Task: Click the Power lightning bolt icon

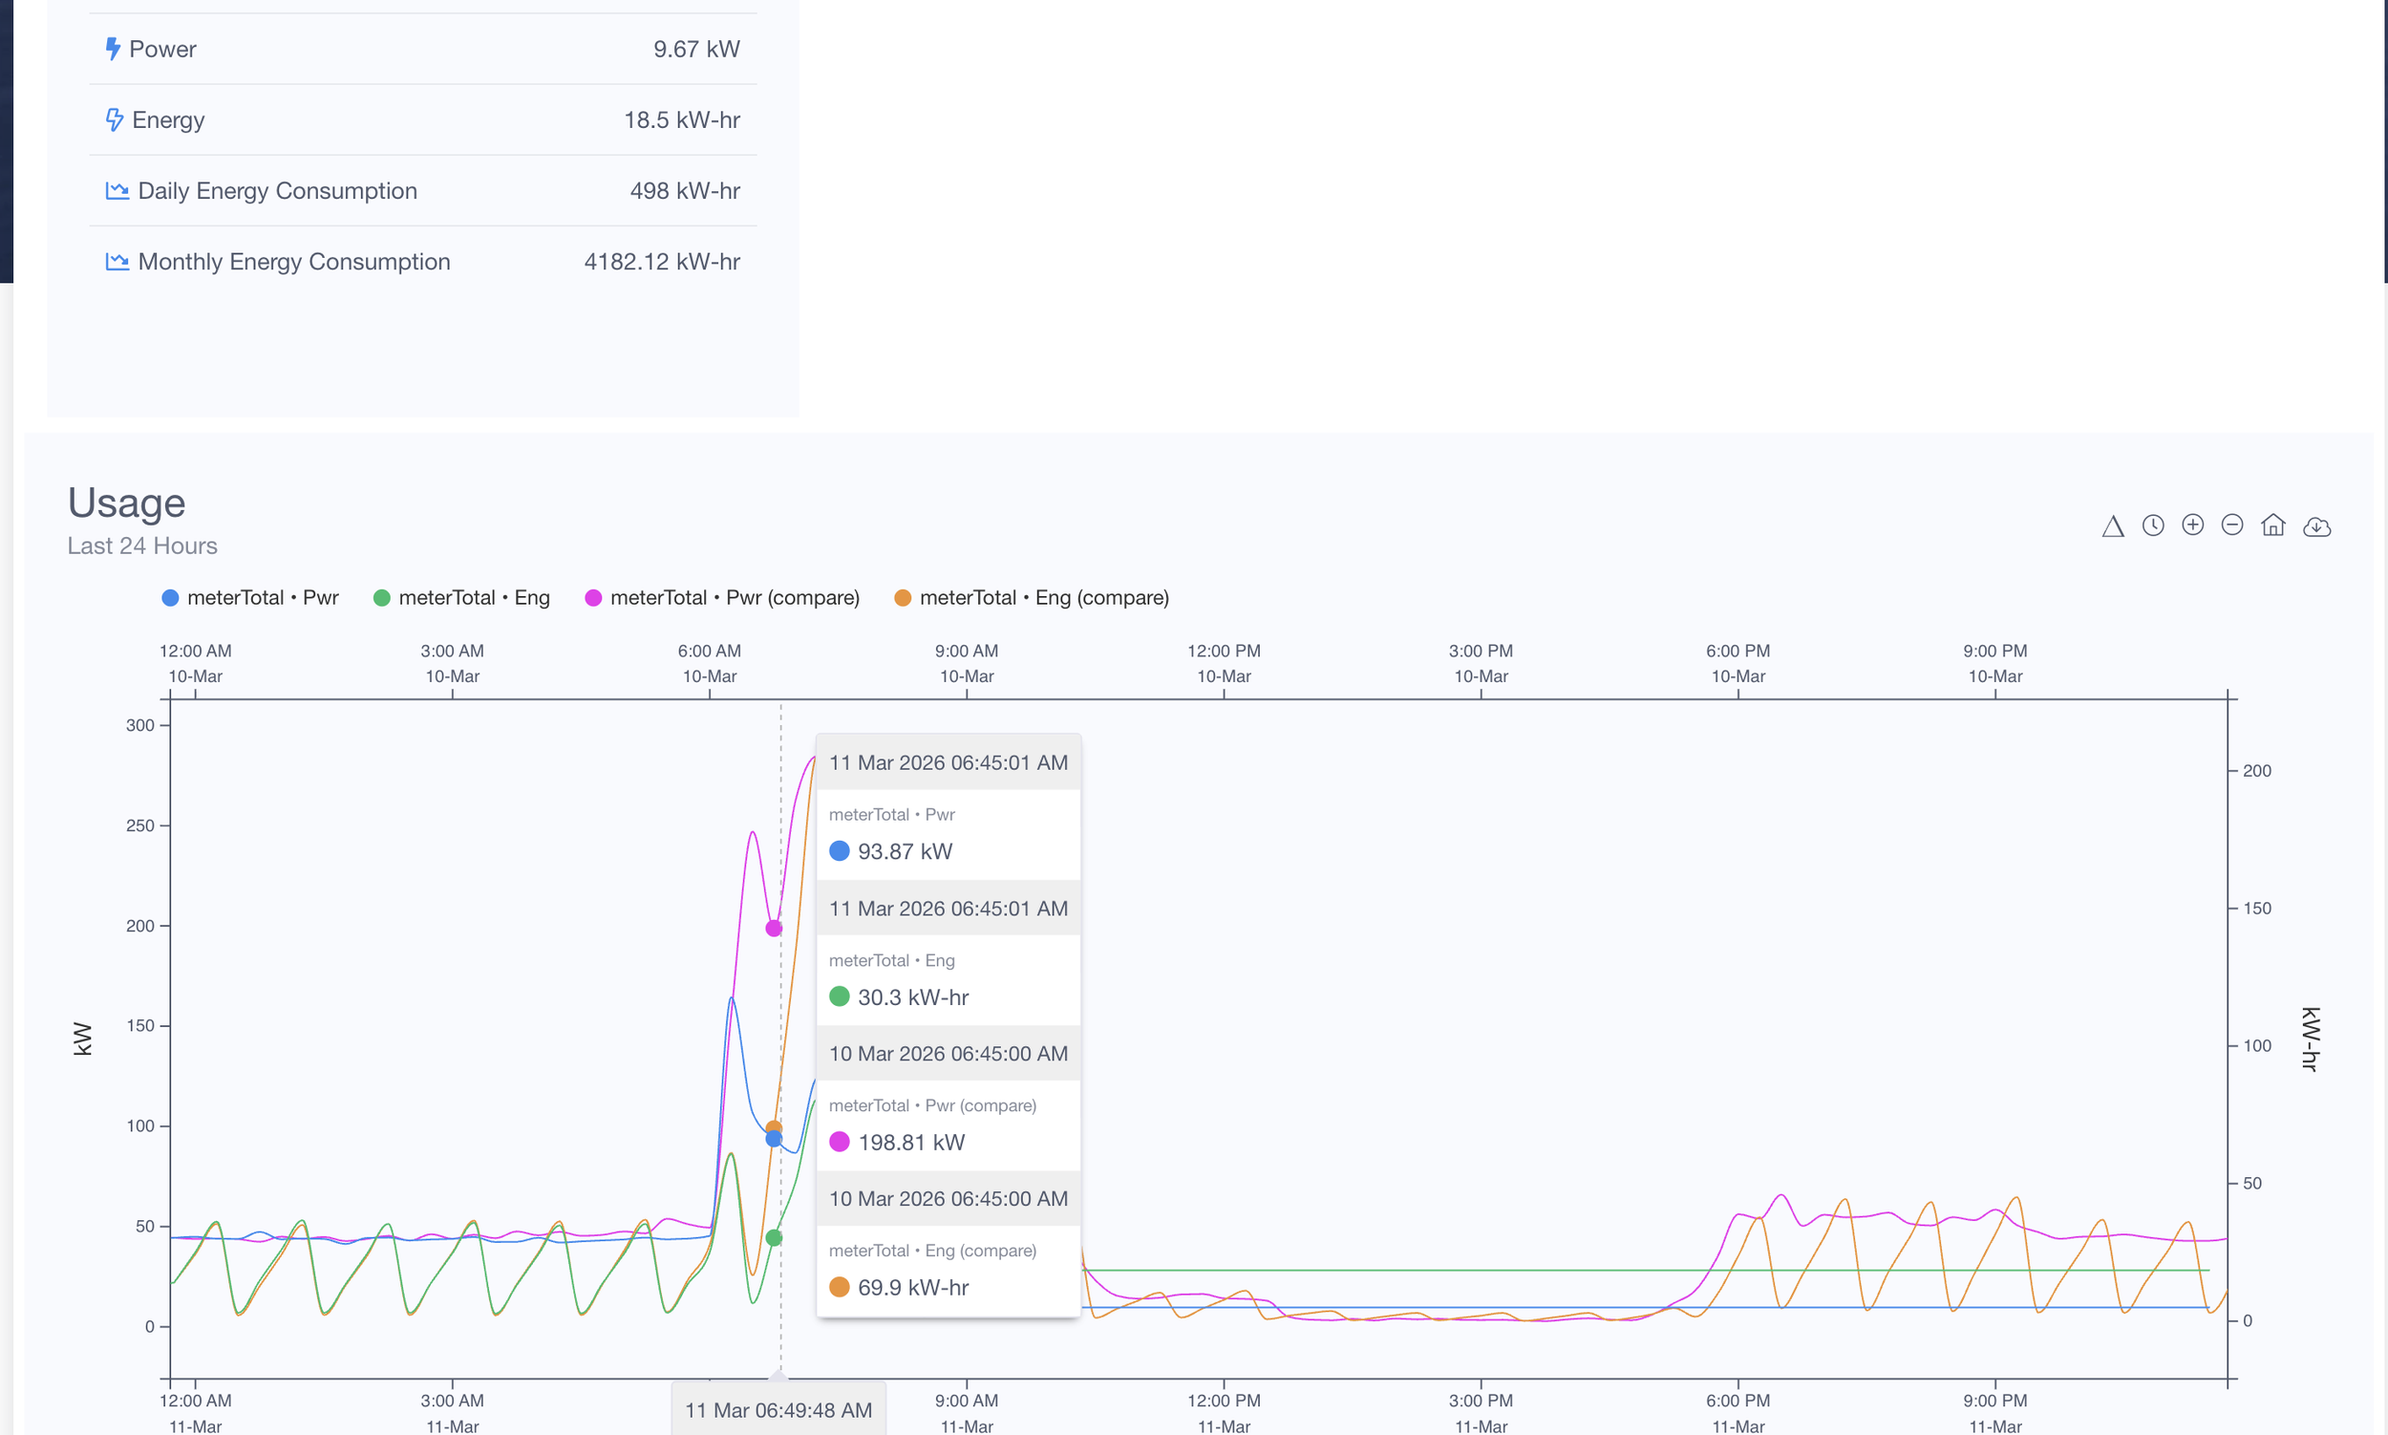Action: (x=113, y=49)
